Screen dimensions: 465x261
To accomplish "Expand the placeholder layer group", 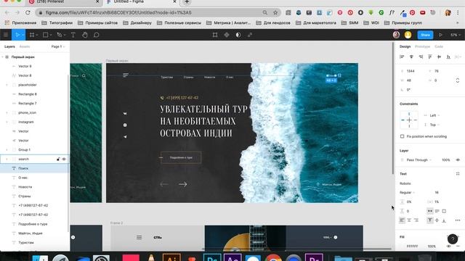I will (7, 85).
